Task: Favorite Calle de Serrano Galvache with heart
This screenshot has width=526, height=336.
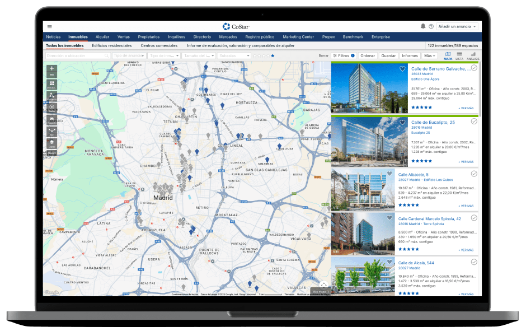Action: point(402,69)
